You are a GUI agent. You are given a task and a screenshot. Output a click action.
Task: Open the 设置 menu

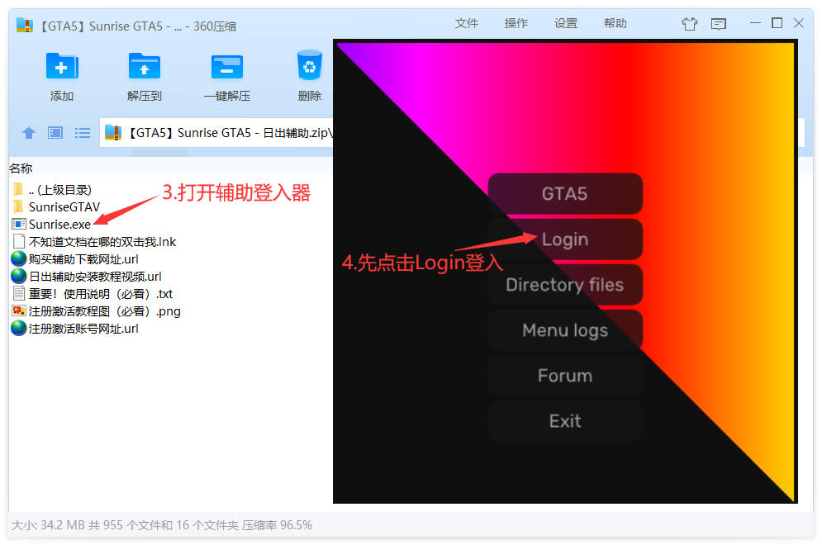tap(566, 23)
